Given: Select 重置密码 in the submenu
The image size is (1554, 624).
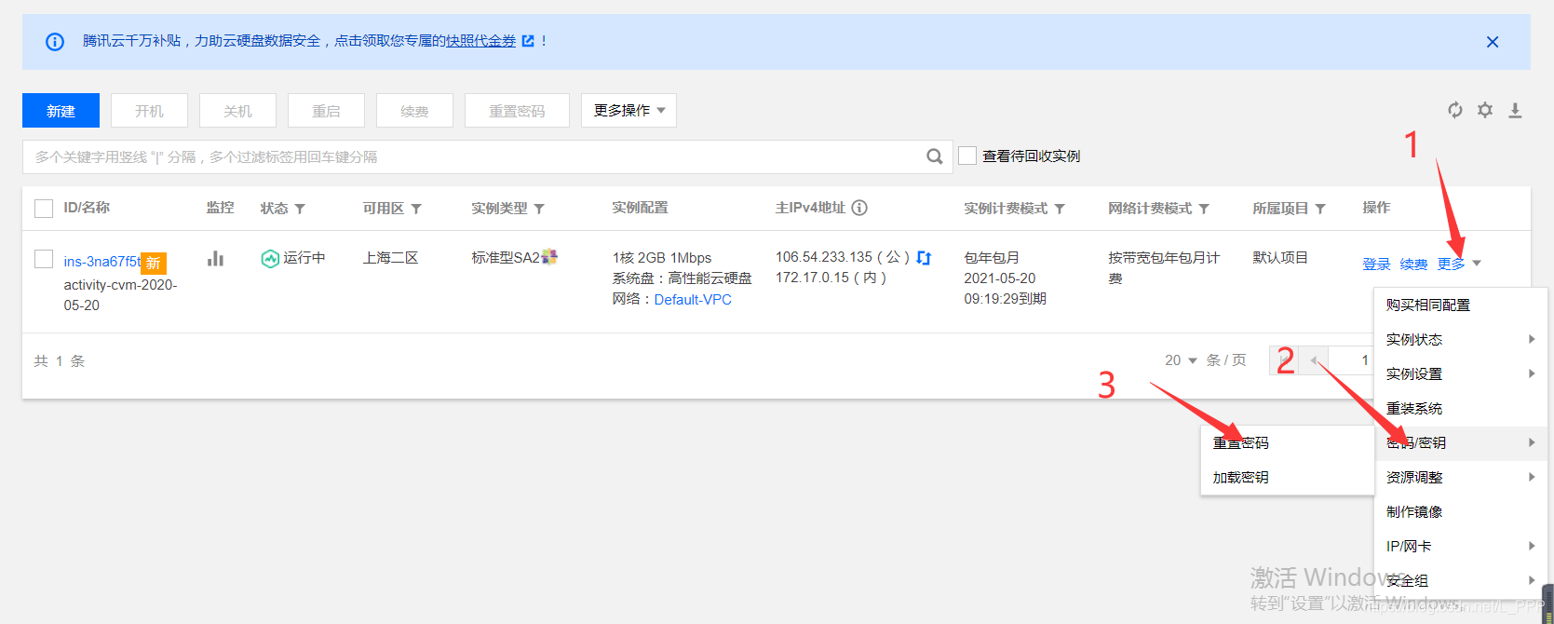Looking at the screenshot, I should pos(1288,442).
